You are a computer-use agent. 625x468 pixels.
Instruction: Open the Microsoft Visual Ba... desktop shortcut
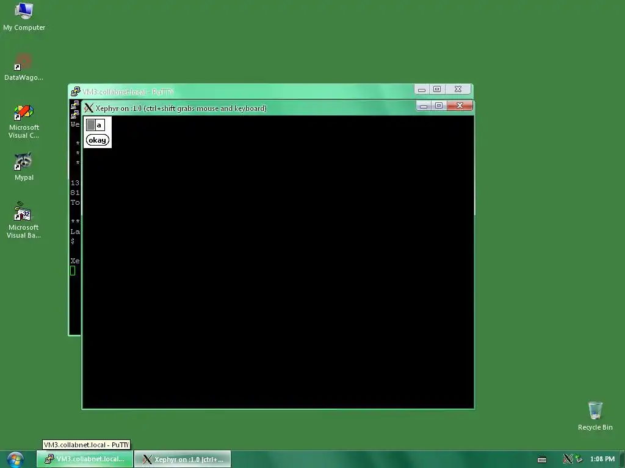[24, 219]
